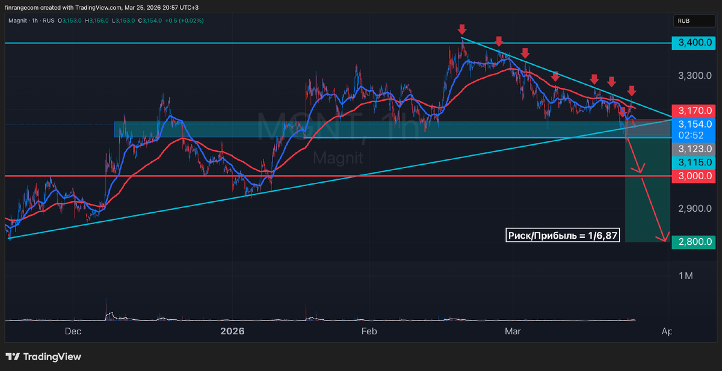The image size is (722, 371).
Task: Click the green 2,800.0 target price label
Action: [x=695, y=242]
